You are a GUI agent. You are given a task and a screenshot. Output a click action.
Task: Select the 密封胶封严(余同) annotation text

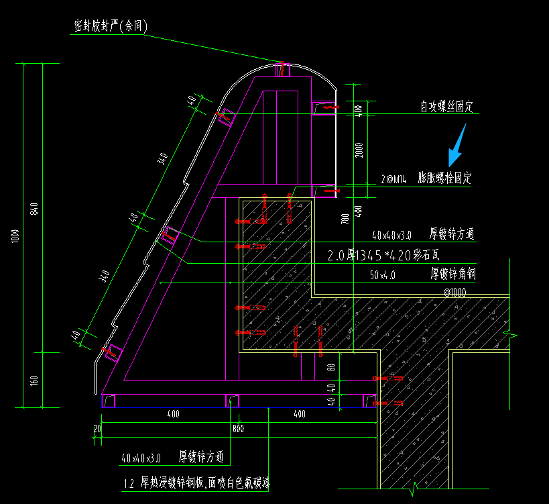pyautogui.click(x=111, y=26)
